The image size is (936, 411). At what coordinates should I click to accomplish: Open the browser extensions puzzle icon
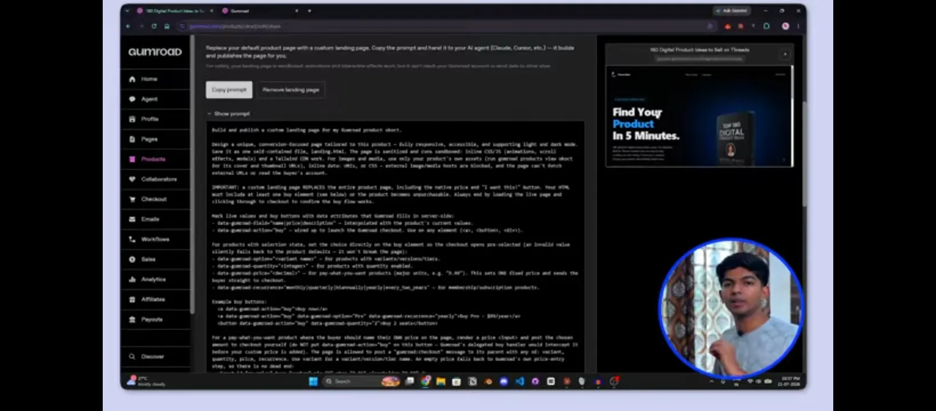(766, 26)
